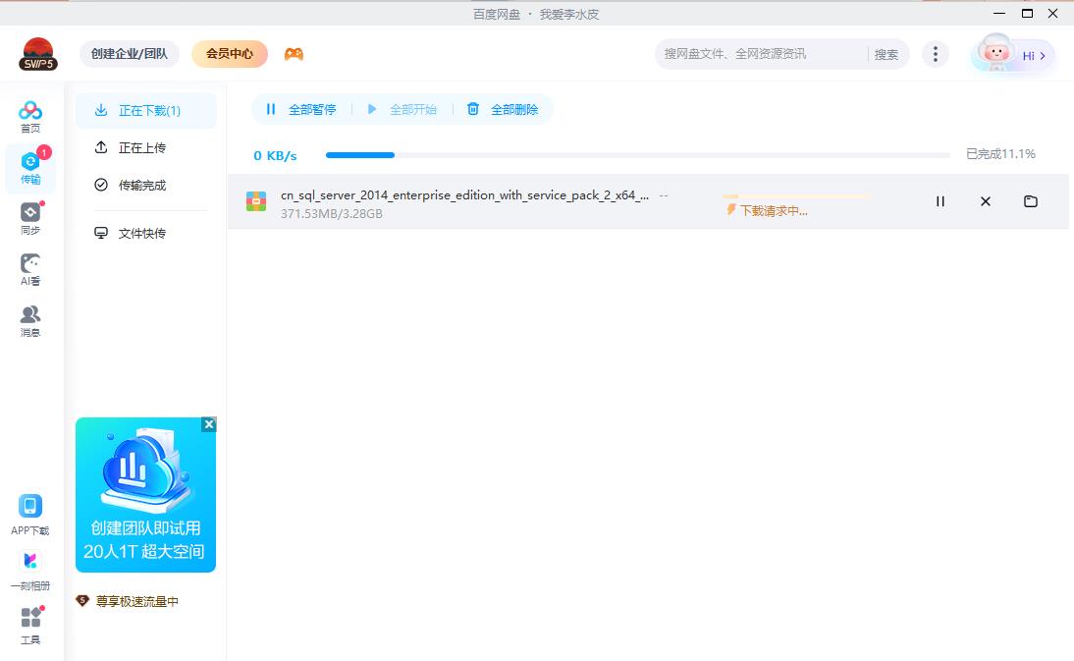Pause the SQL Server file download
Image resolution: width=1074 pixels, height=661 pixels.
pyautogui.click(x=940, y=201)
